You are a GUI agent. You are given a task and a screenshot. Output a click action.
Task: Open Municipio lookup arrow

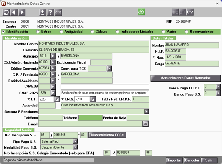(53, 56)
